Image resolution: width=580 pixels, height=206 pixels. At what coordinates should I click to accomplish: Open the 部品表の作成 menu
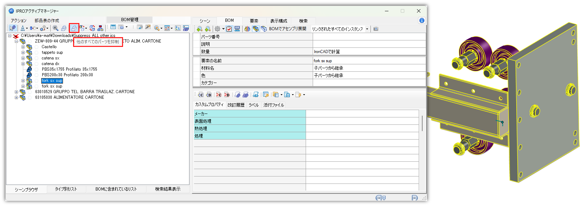click(47, 21)
